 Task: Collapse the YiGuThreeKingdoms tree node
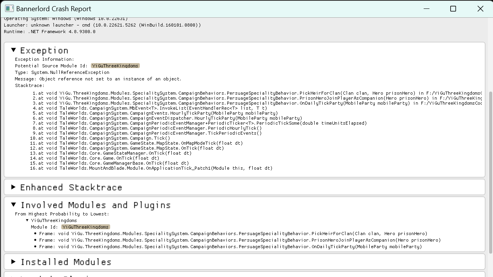pos(27,220)
